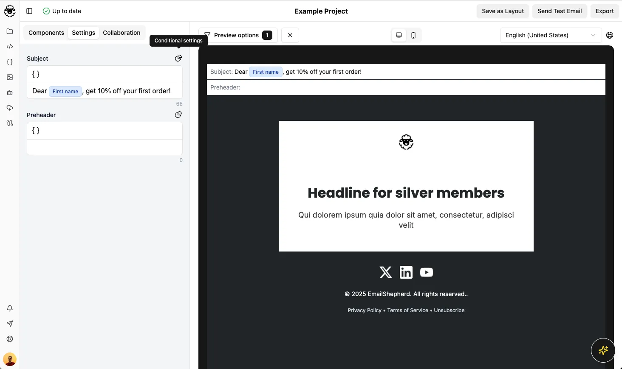
Task: Toggle the sidebar panel visibility
Action: pos(29,11)
